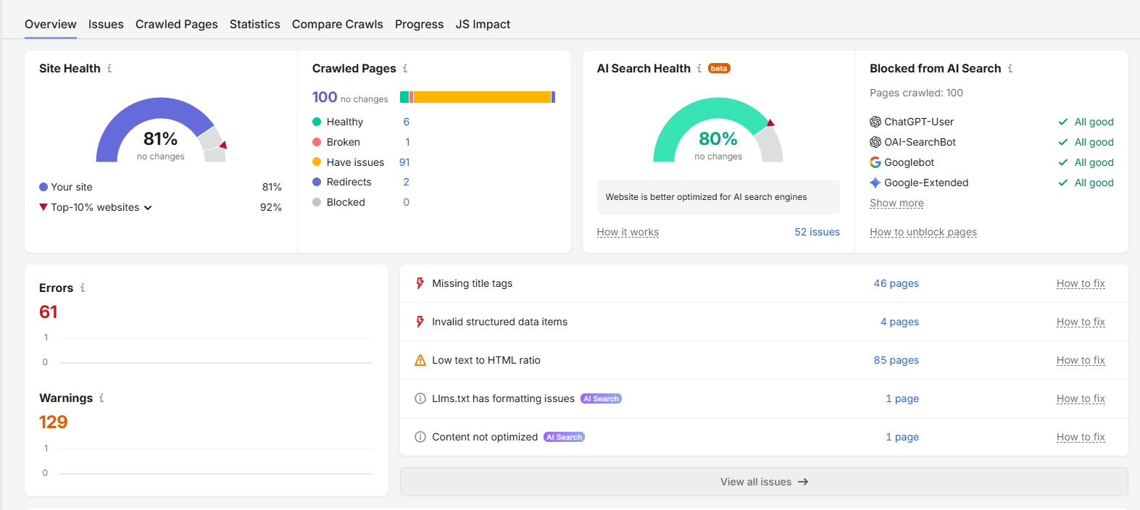Open Blocked from AI Search info icon
This screenshot has height=510, width=1140.
(x=1010, y=68)
